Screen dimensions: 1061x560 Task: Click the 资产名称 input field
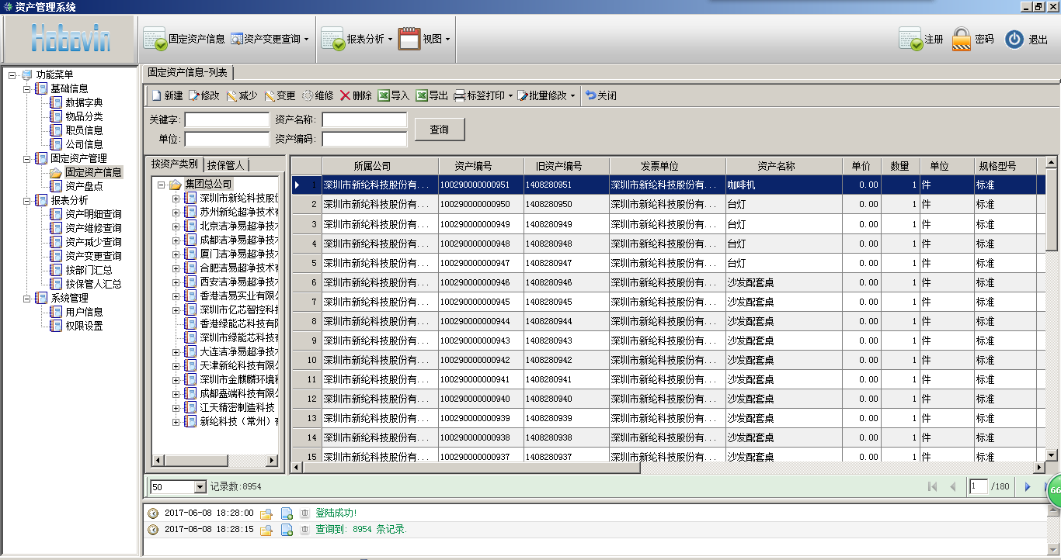[364, 120]
